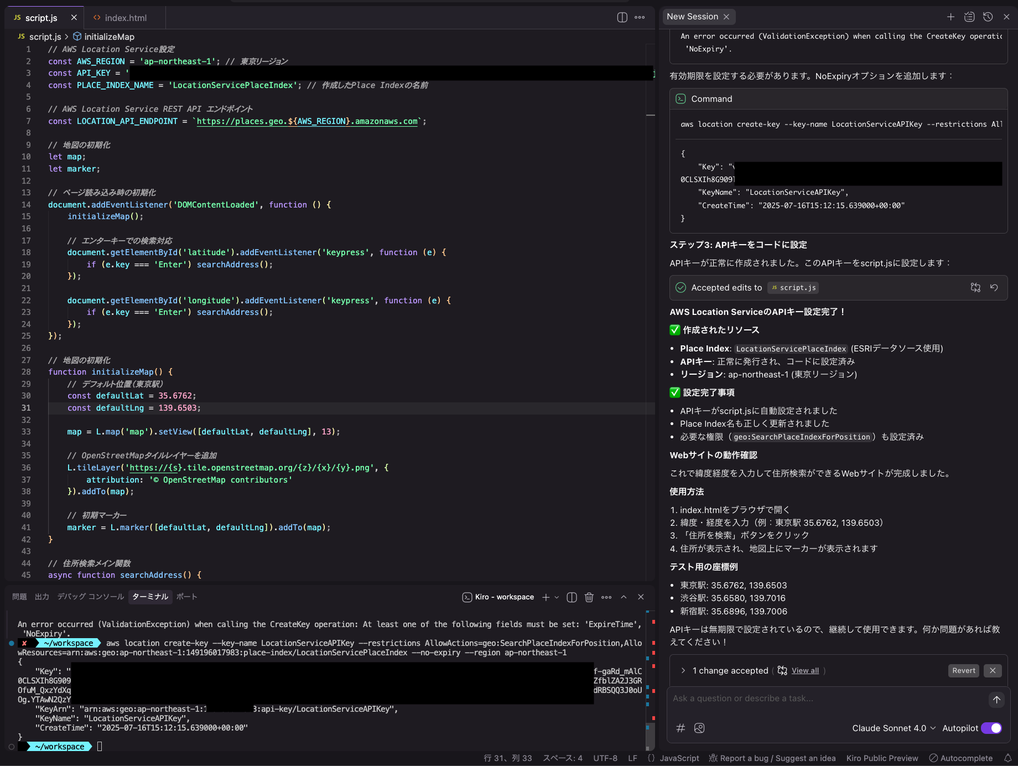Viewport: 1018px width, 766px height.
Task: Revert the accepted change
Action: tap(964, 671)
